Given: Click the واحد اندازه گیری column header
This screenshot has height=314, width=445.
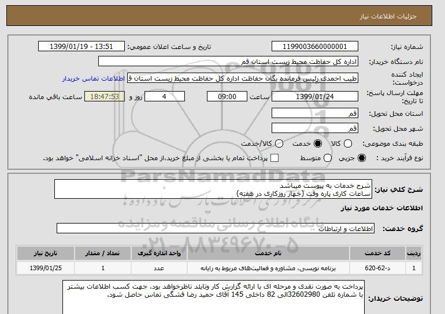Looking at the screenshot, I should (159, 253).
